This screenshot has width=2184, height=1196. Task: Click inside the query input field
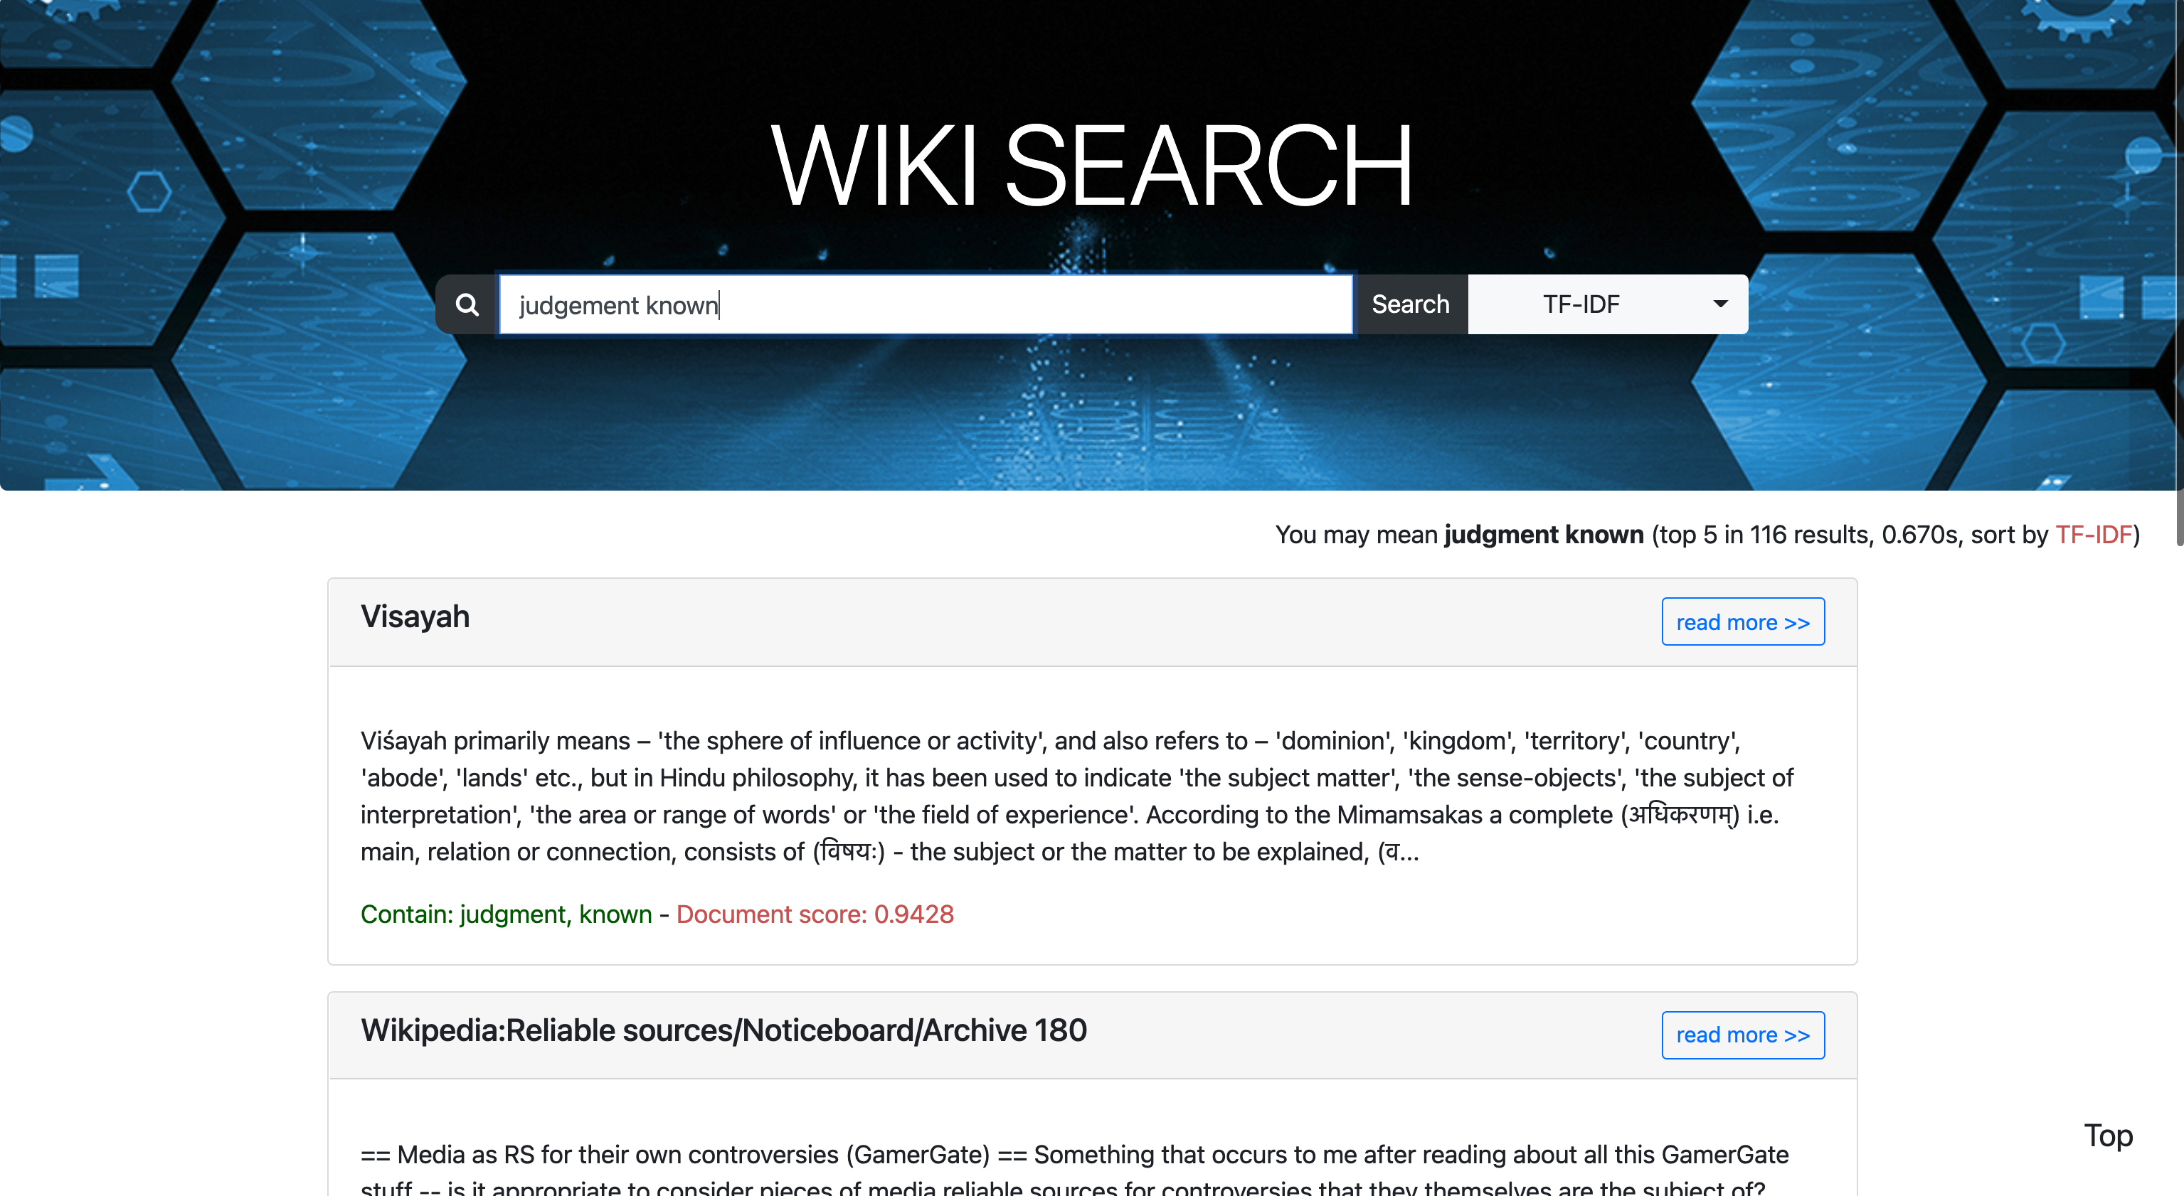pyautogui.click(x=924, y=304)
